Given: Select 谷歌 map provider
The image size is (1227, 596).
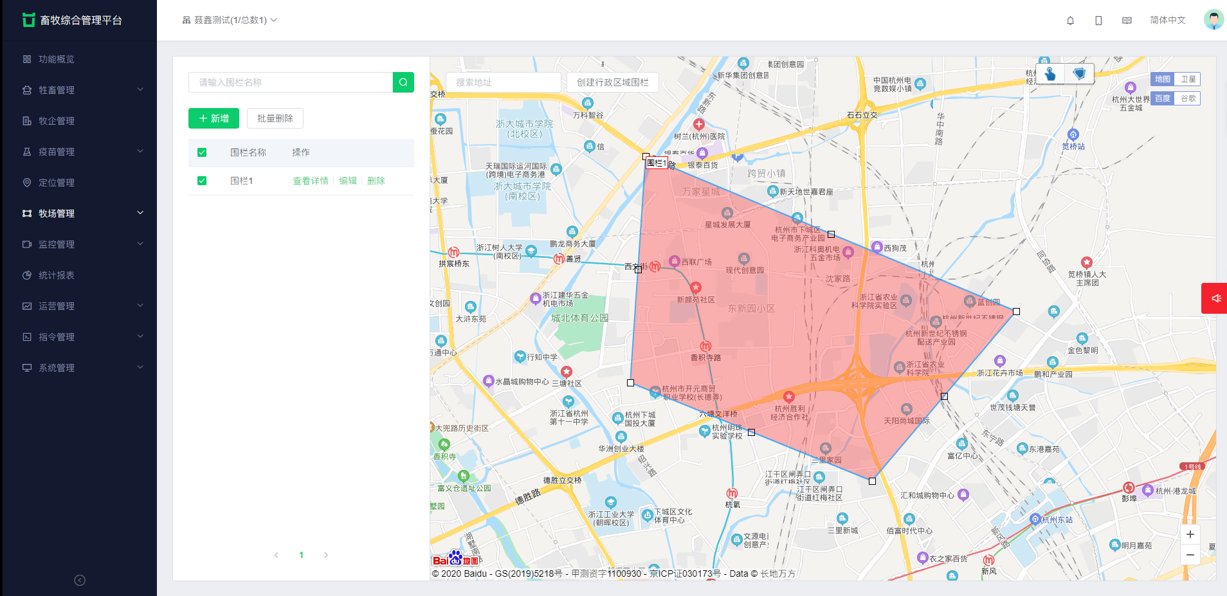Looking at the screenshot, I should click(1188, 98).
